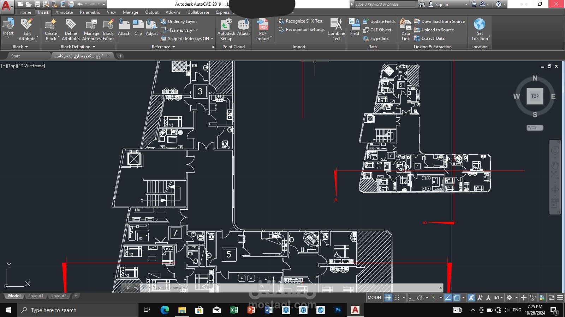Click the Extract Data button

[x=429, y=38]
